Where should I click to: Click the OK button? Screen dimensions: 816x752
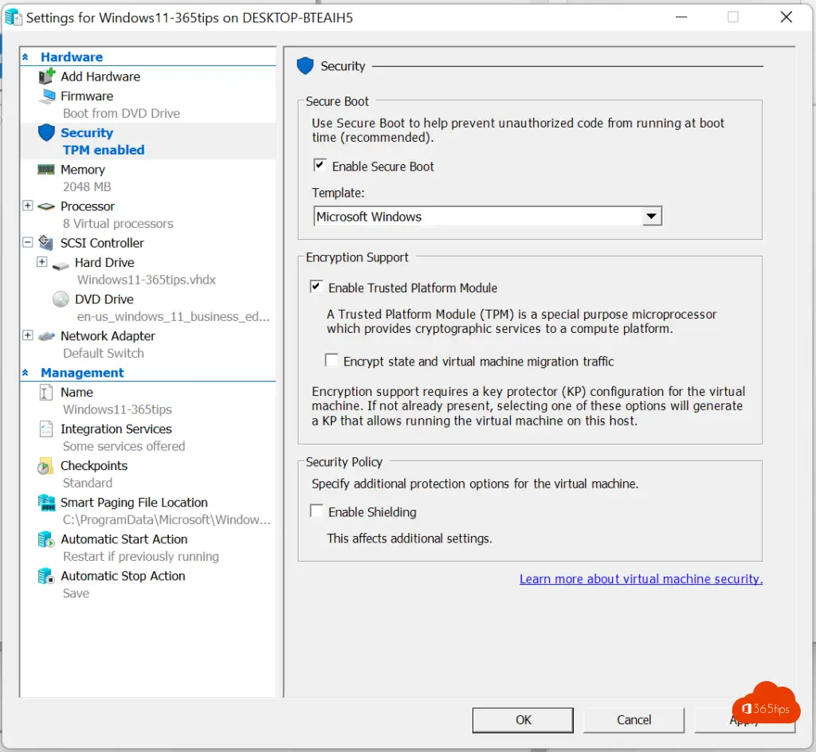(523, 719)
